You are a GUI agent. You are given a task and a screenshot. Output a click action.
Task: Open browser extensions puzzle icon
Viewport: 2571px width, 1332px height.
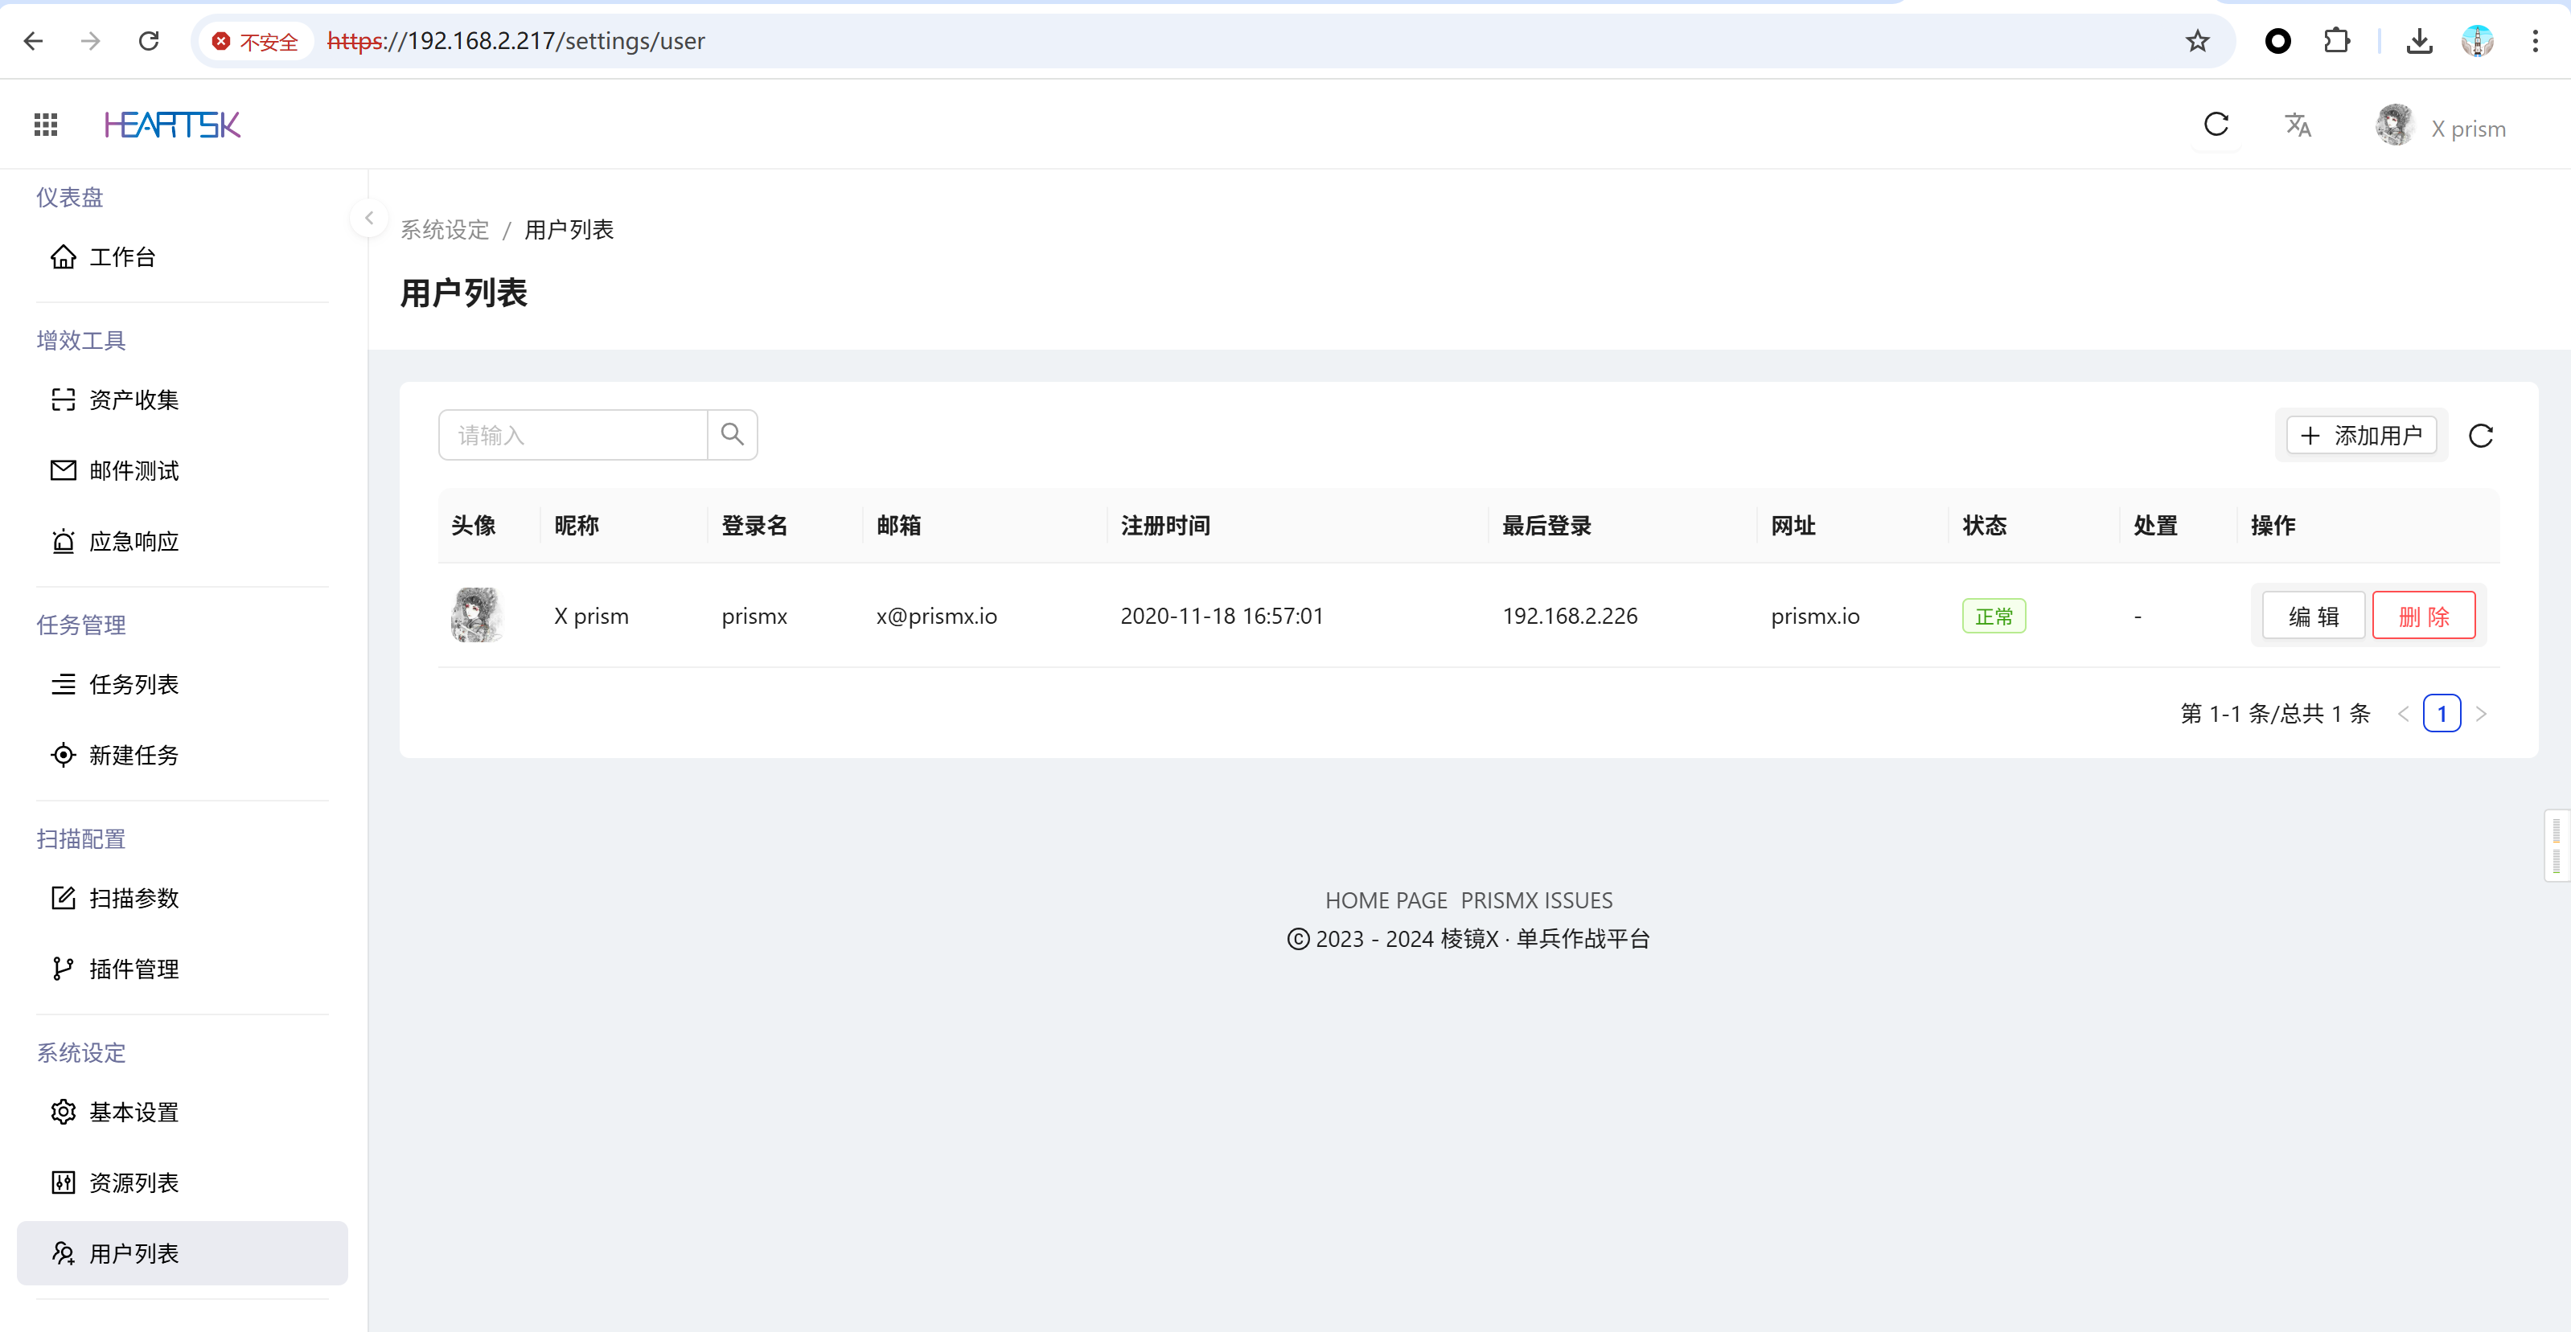pos(2336,41)
